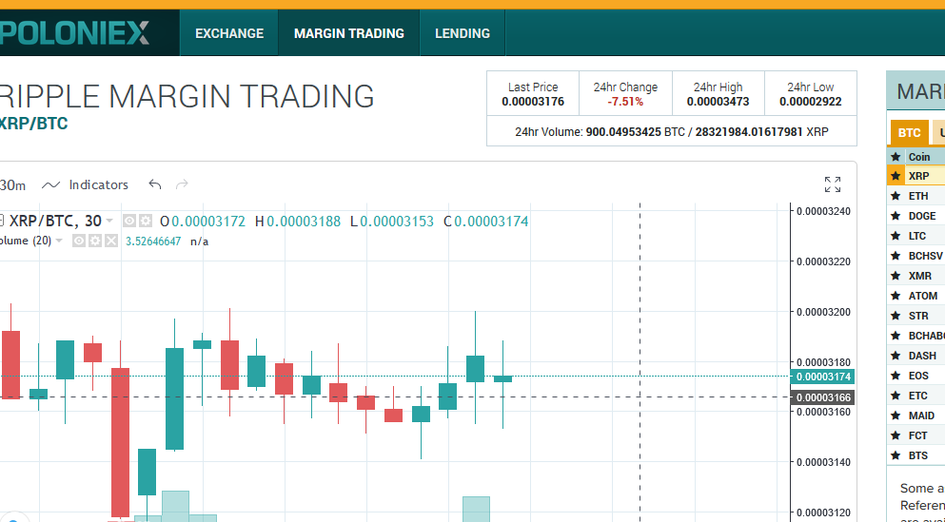
Task: Toggle favorite star for LTC
Action: (896, 236)
